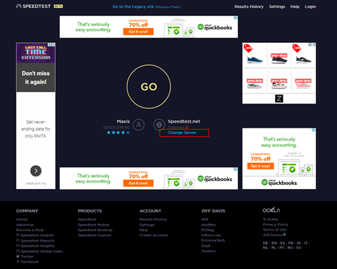Viewport: 337px width, 269px height.
Task: Open Help in top navigation
Action: point(295,7)
